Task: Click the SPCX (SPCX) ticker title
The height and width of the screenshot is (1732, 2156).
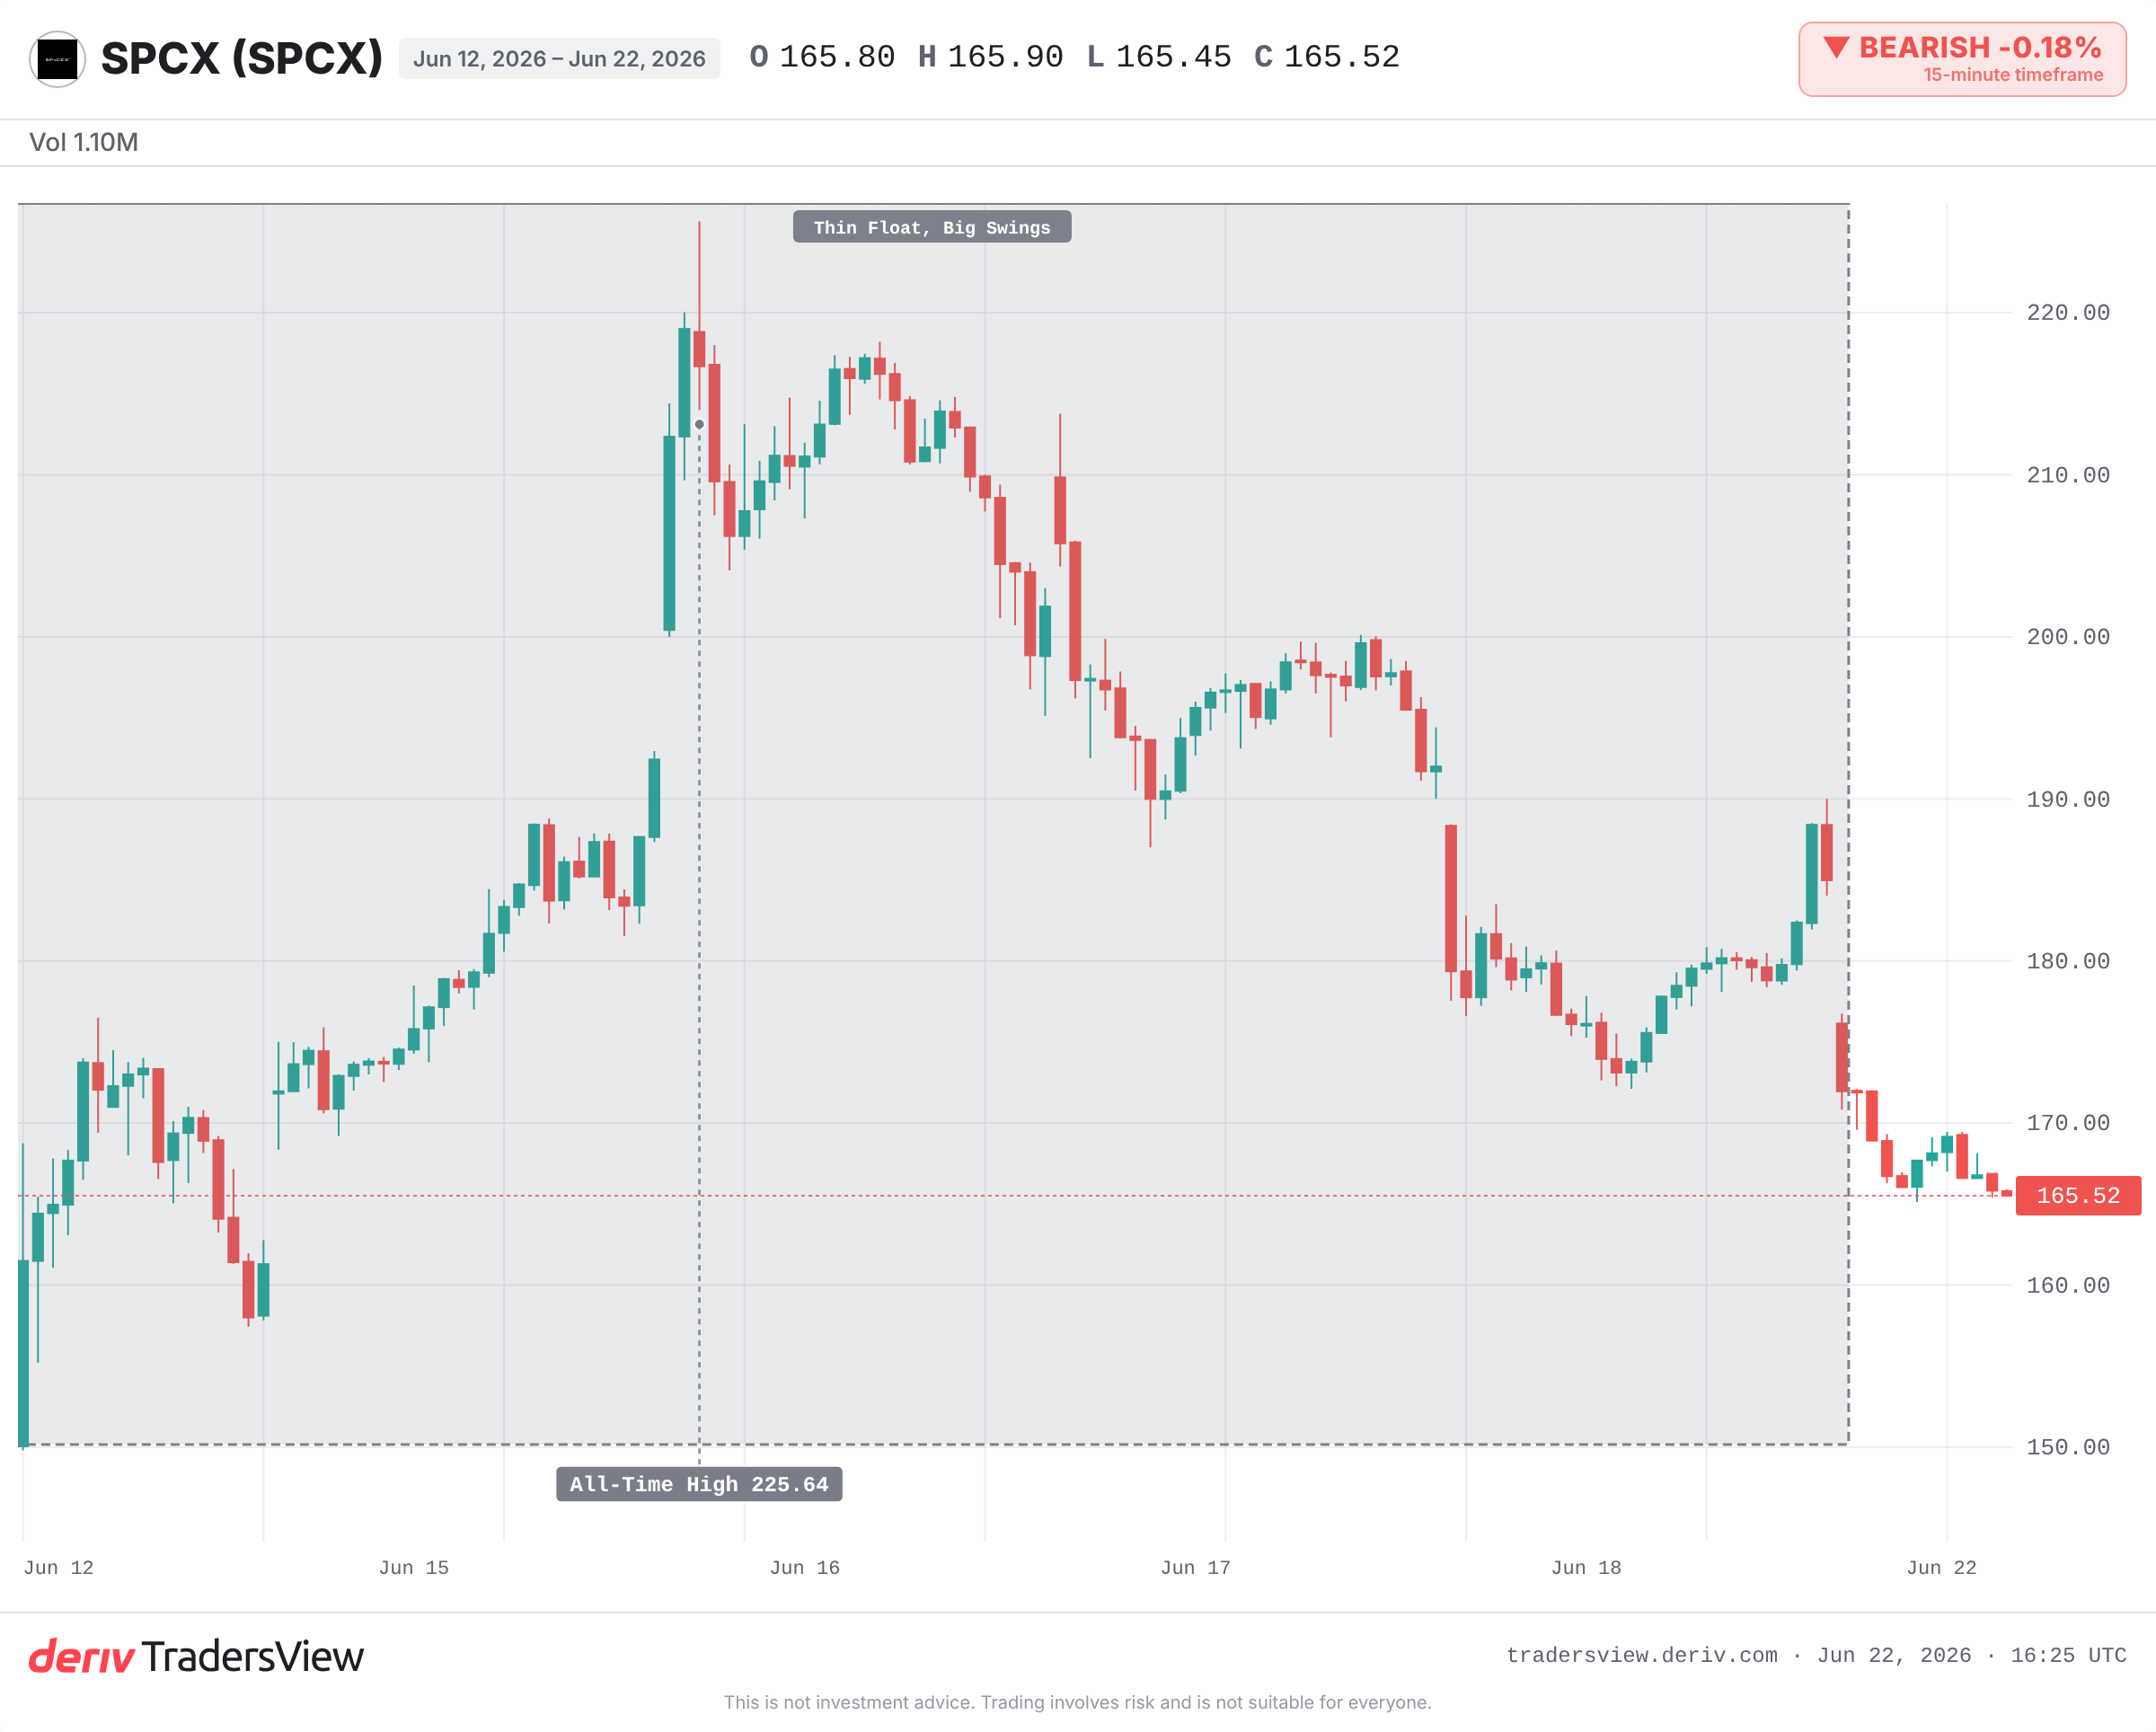Action: tap(242, 58)
